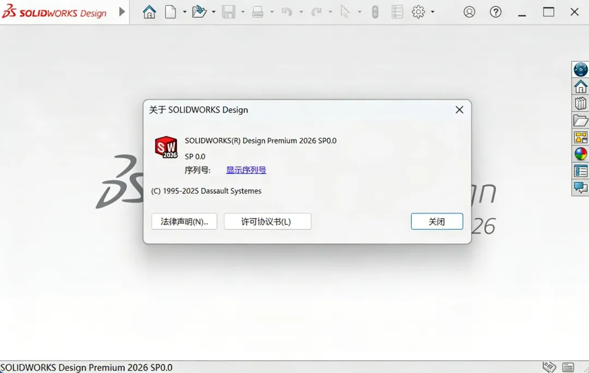Click 显示序列号 link

[x=246, y=170]
